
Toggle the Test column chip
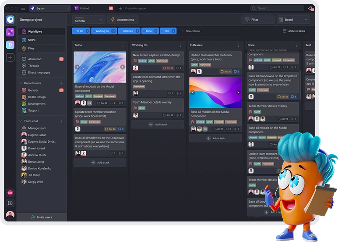(x=168, y=31)
